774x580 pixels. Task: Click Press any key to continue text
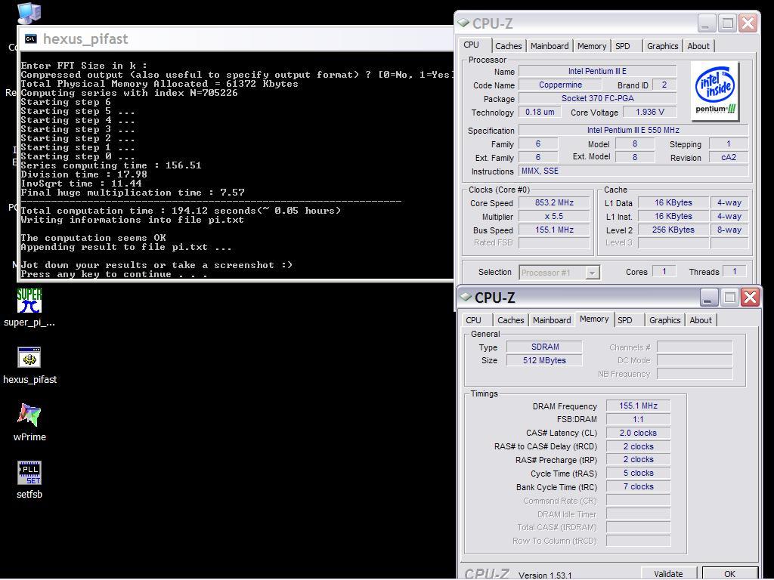tap(114, 274)
